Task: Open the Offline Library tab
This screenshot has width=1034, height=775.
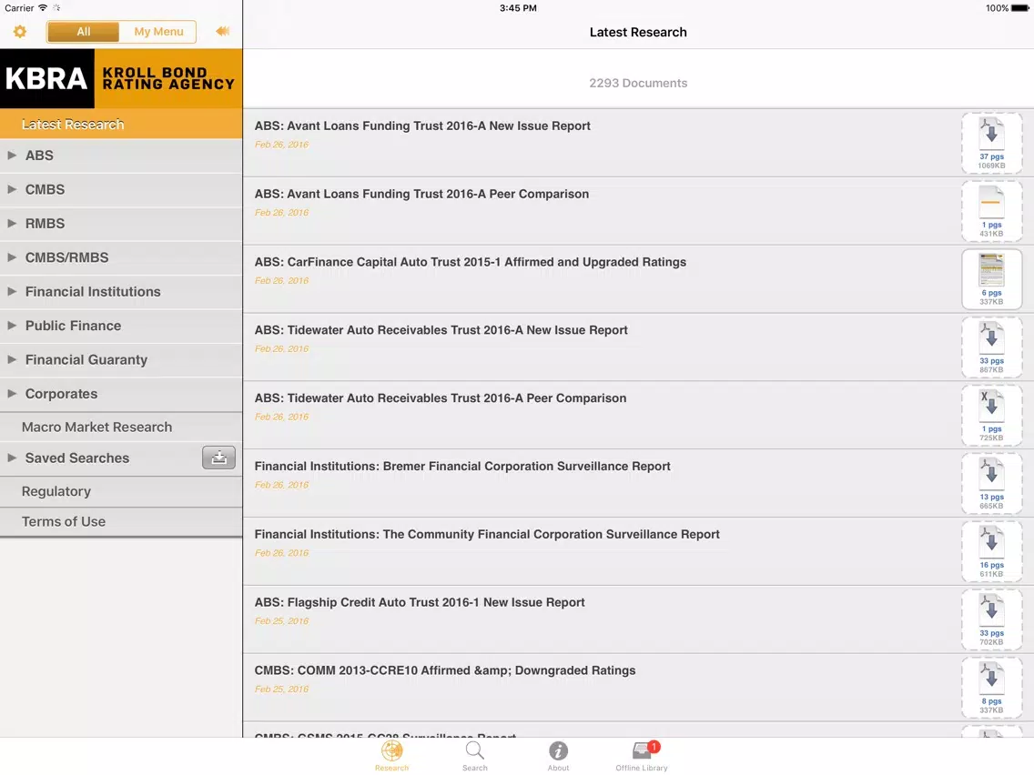Action: (x=642, y=755)
